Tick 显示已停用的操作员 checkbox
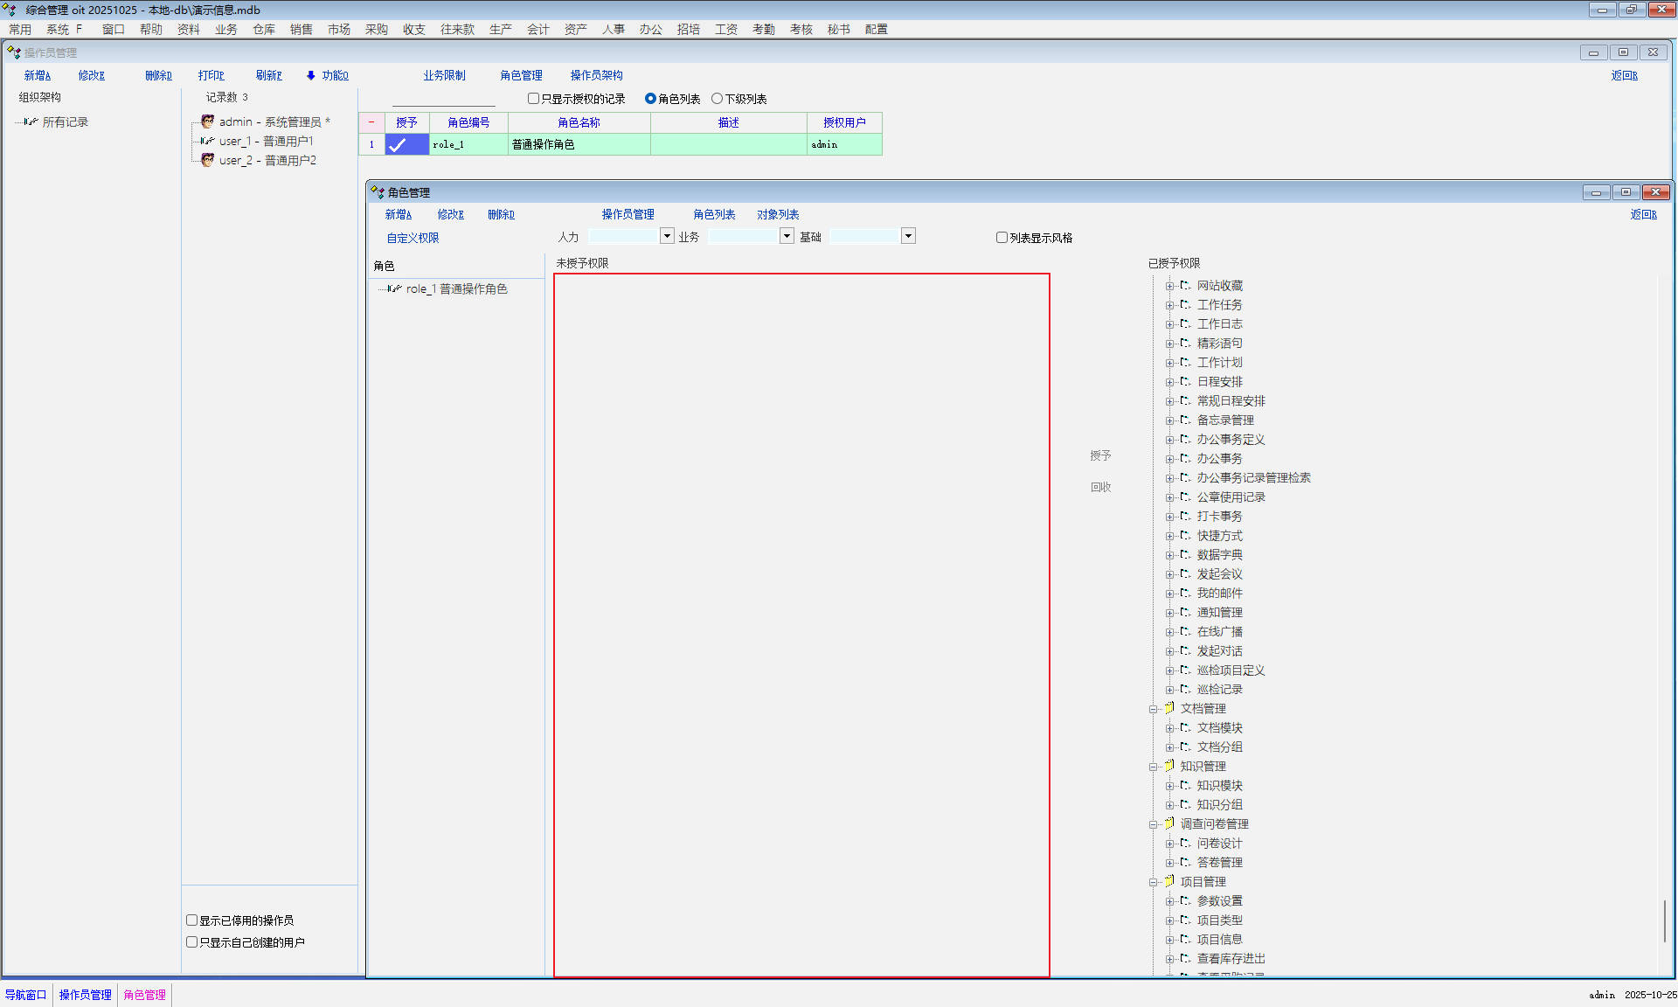Screen dimensions: 1678x1007 pyautogui.click(x=191, y=920)
